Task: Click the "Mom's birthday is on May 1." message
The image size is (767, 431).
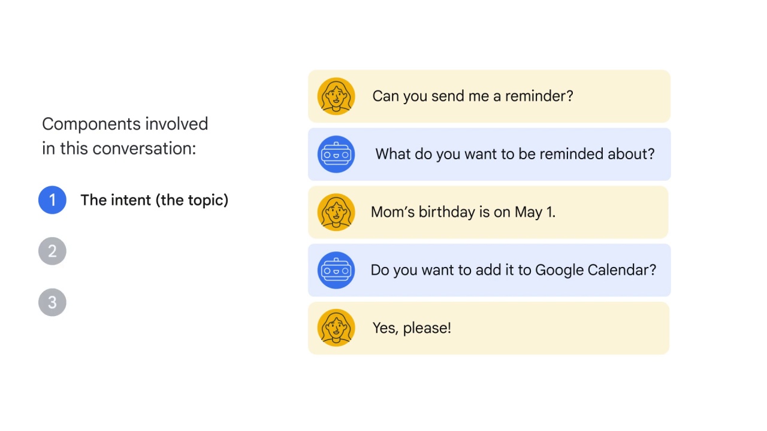Action: (463, 212)
